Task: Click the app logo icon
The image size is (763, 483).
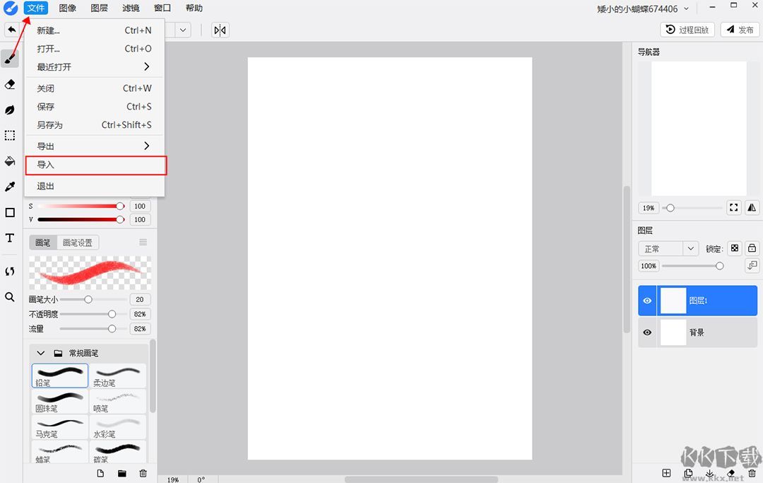Action: (x=10, y=8)
